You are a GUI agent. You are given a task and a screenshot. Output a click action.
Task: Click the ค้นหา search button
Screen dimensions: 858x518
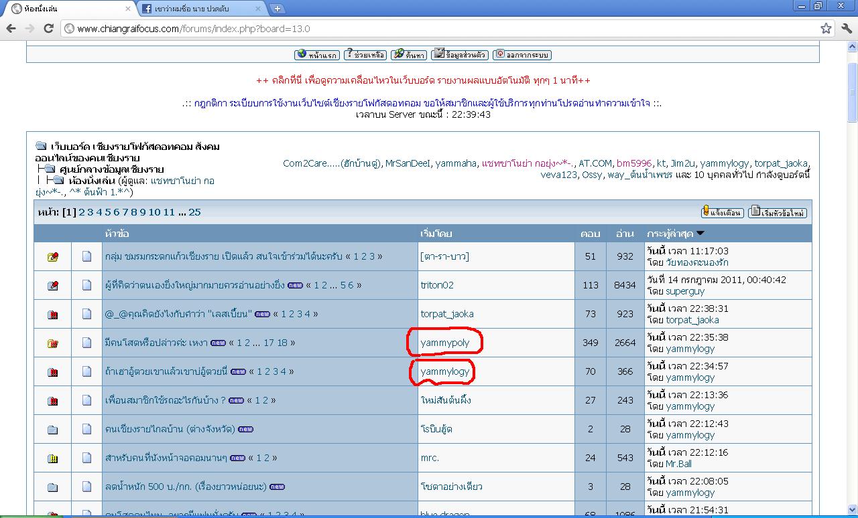[x=409, y=55]
